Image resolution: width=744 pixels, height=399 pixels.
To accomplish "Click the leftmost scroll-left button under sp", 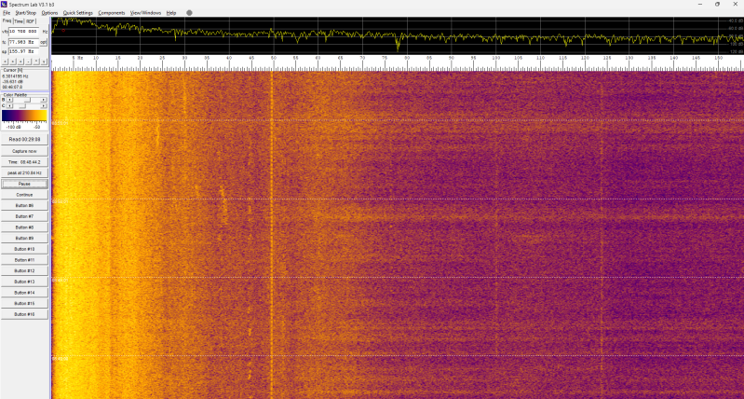I will pyautogui.click(x=5, y=62).
